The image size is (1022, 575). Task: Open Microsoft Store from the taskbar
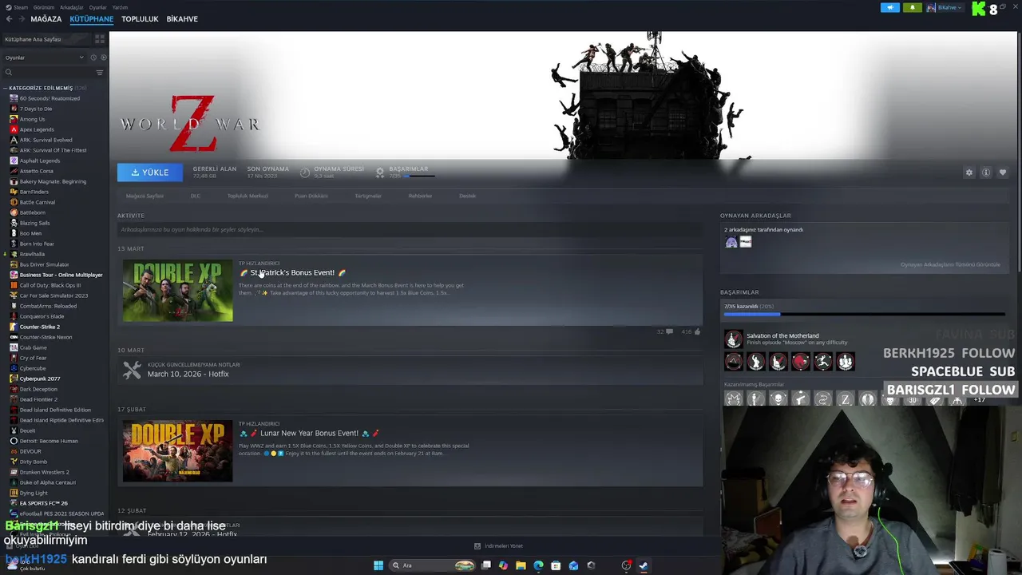[556, 565]
